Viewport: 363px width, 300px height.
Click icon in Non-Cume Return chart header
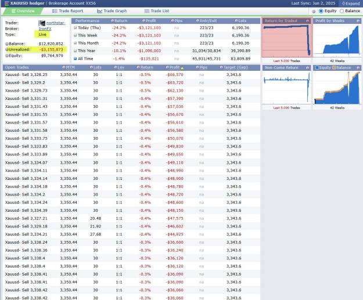click(307, 68)
